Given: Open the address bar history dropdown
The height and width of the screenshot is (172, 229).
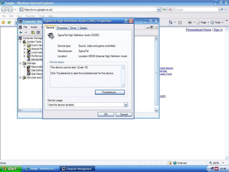Looking at the screenshot, I should (x=159, y=9).
